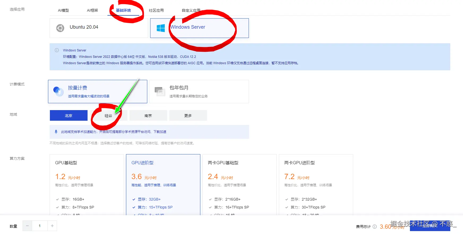Click the 2.4 元/小时 price

coord(220,177)
